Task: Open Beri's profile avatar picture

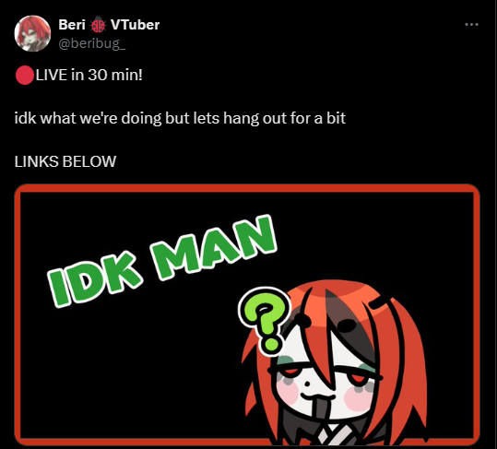Action: pyautogui.click(x=32, y=33)
